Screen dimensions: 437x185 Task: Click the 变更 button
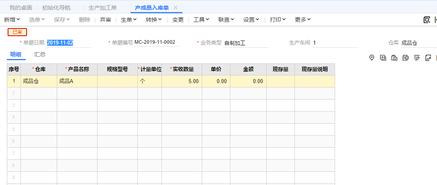[x=178, y=20]
